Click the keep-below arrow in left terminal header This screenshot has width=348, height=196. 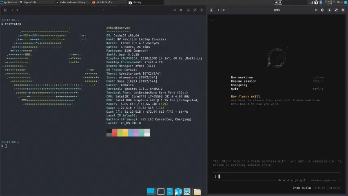tap(188, 10)
